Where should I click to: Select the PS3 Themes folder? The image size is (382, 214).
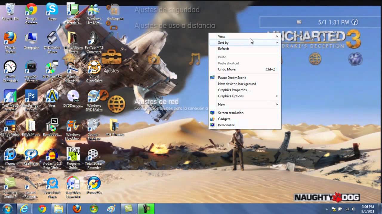click(x=115, y=128)
